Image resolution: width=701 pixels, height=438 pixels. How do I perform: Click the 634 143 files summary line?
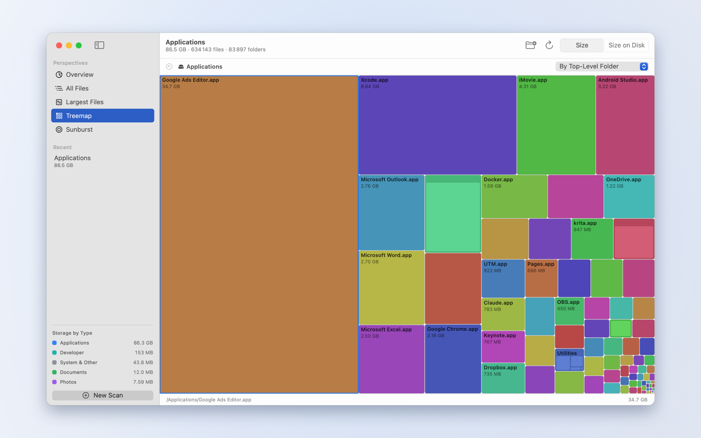216,49
